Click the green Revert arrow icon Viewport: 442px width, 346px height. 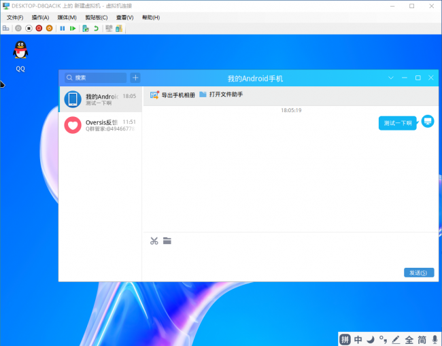pos(96,28)
